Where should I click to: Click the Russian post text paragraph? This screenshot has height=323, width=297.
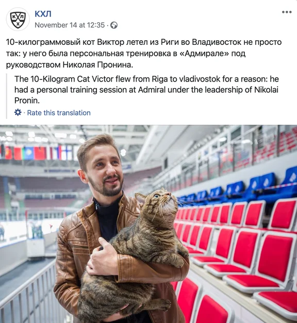[144, 53]
